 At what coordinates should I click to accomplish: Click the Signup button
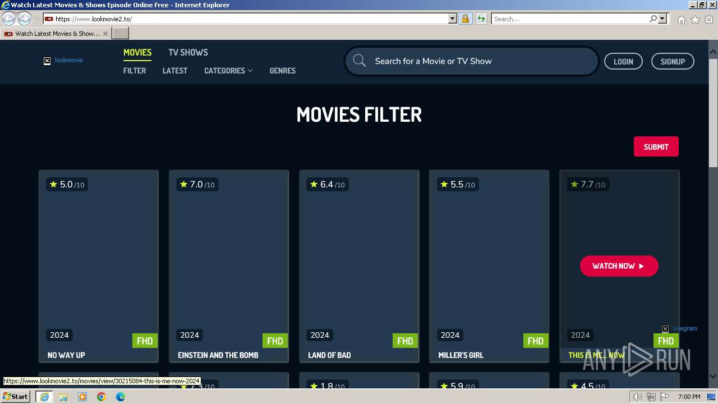point(673,62)
